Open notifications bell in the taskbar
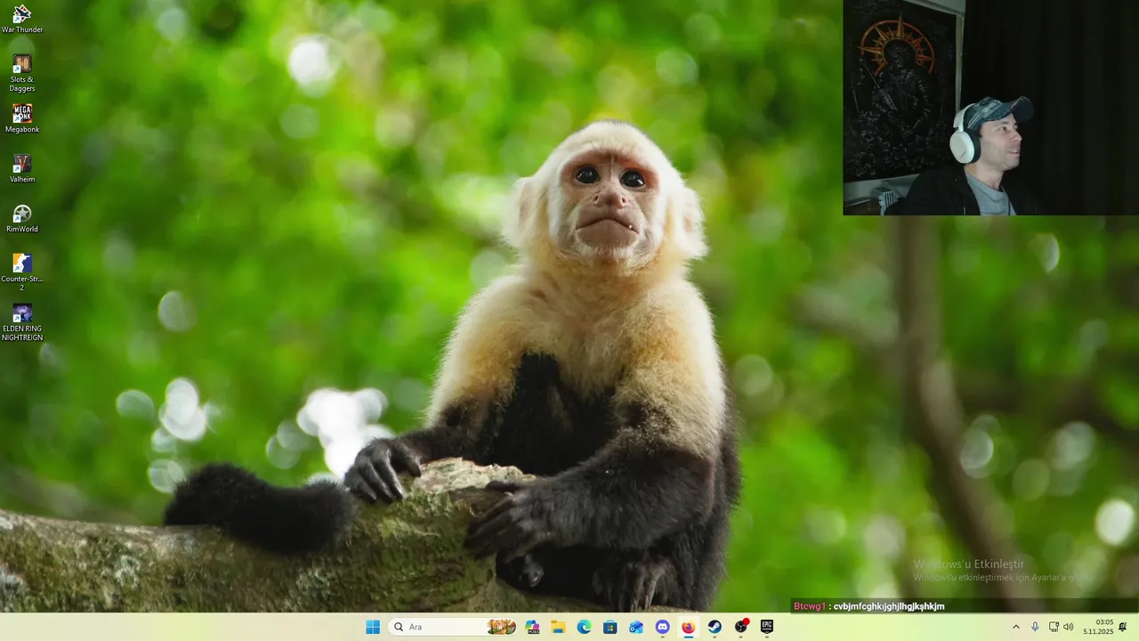The image size is (1139, 641). click(x=1123, y=627)
